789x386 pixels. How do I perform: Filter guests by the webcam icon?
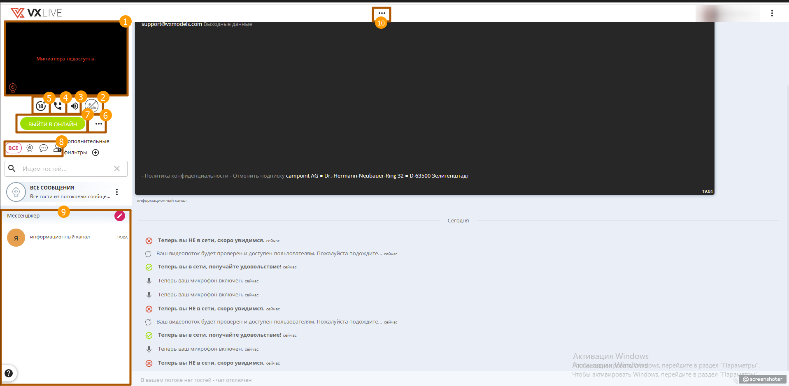coord(30,148)
